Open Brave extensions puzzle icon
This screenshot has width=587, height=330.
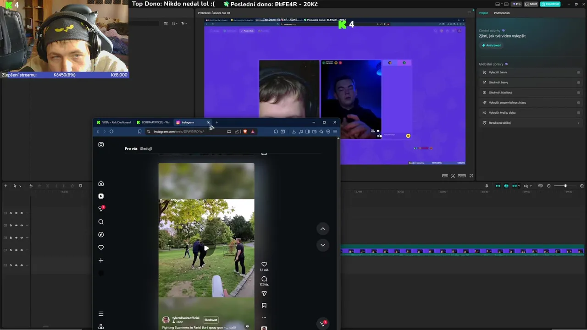(276, 132)
